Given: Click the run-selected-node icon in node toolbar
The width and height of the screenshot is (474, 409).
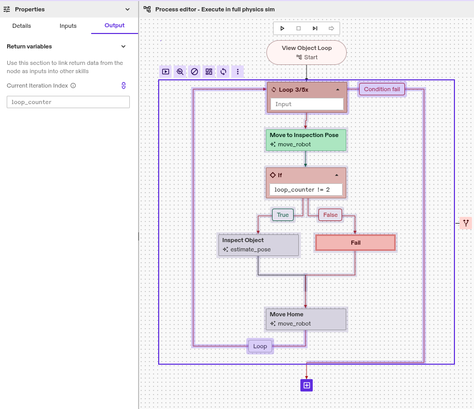Looking at the screenshot, I should click(165, 72).
